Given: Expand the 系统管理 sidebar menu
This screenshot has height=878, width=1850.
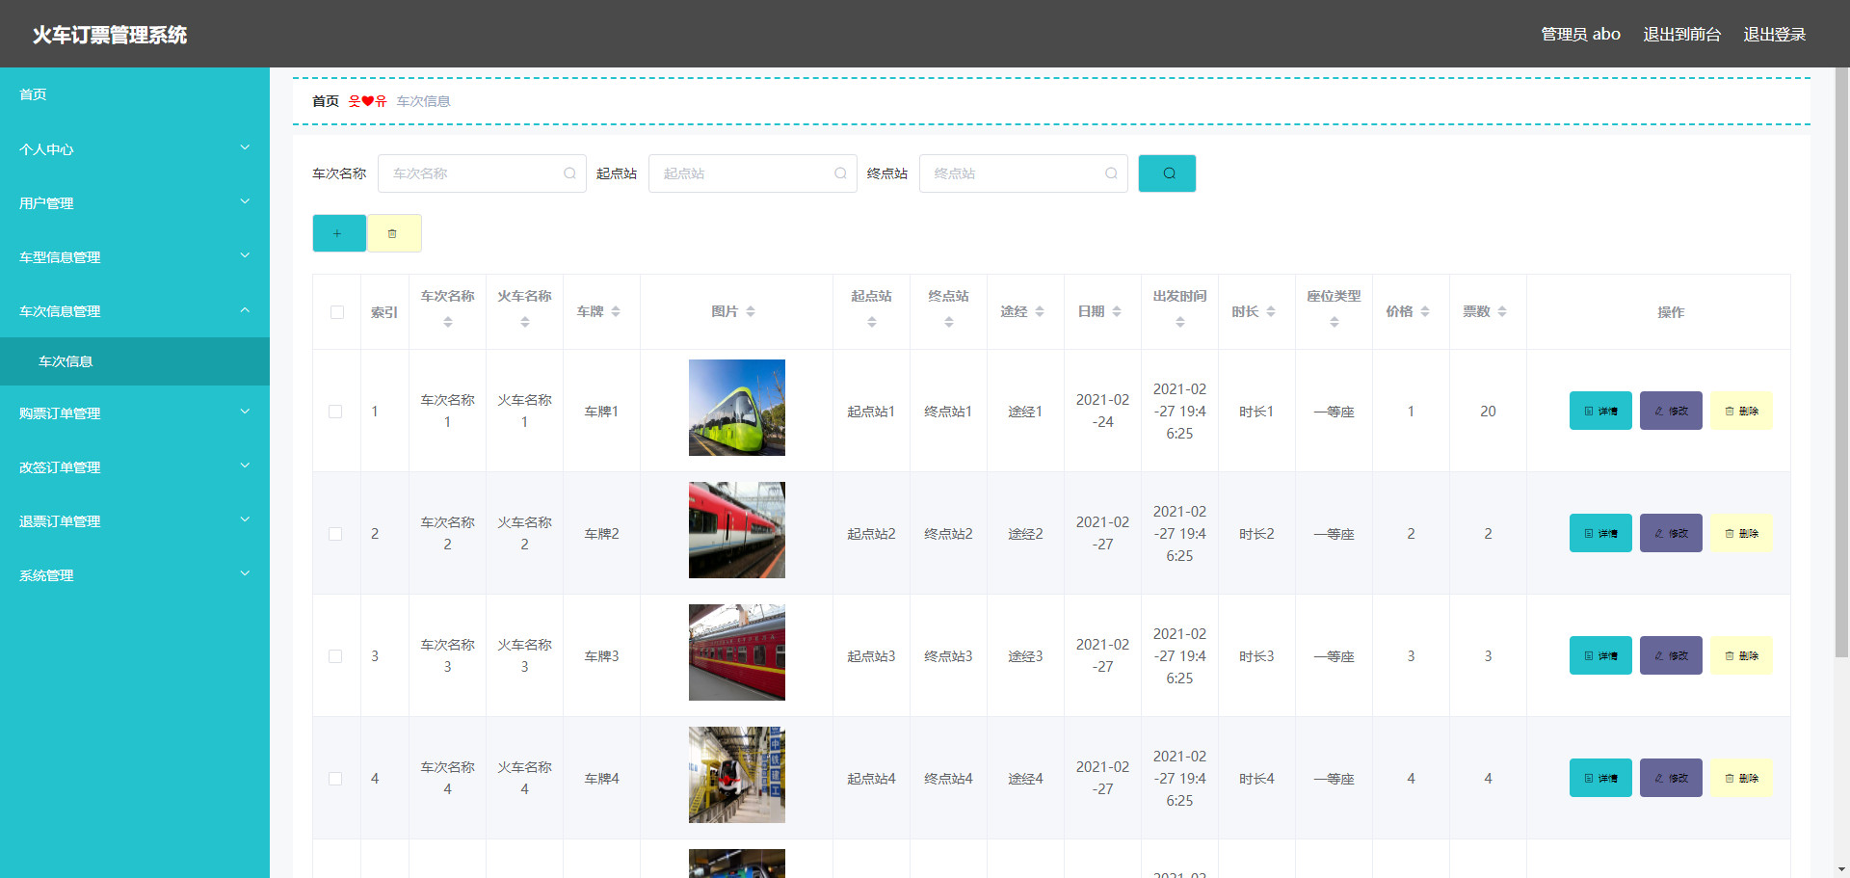Looking at the screenshot, I should (135, 575).
